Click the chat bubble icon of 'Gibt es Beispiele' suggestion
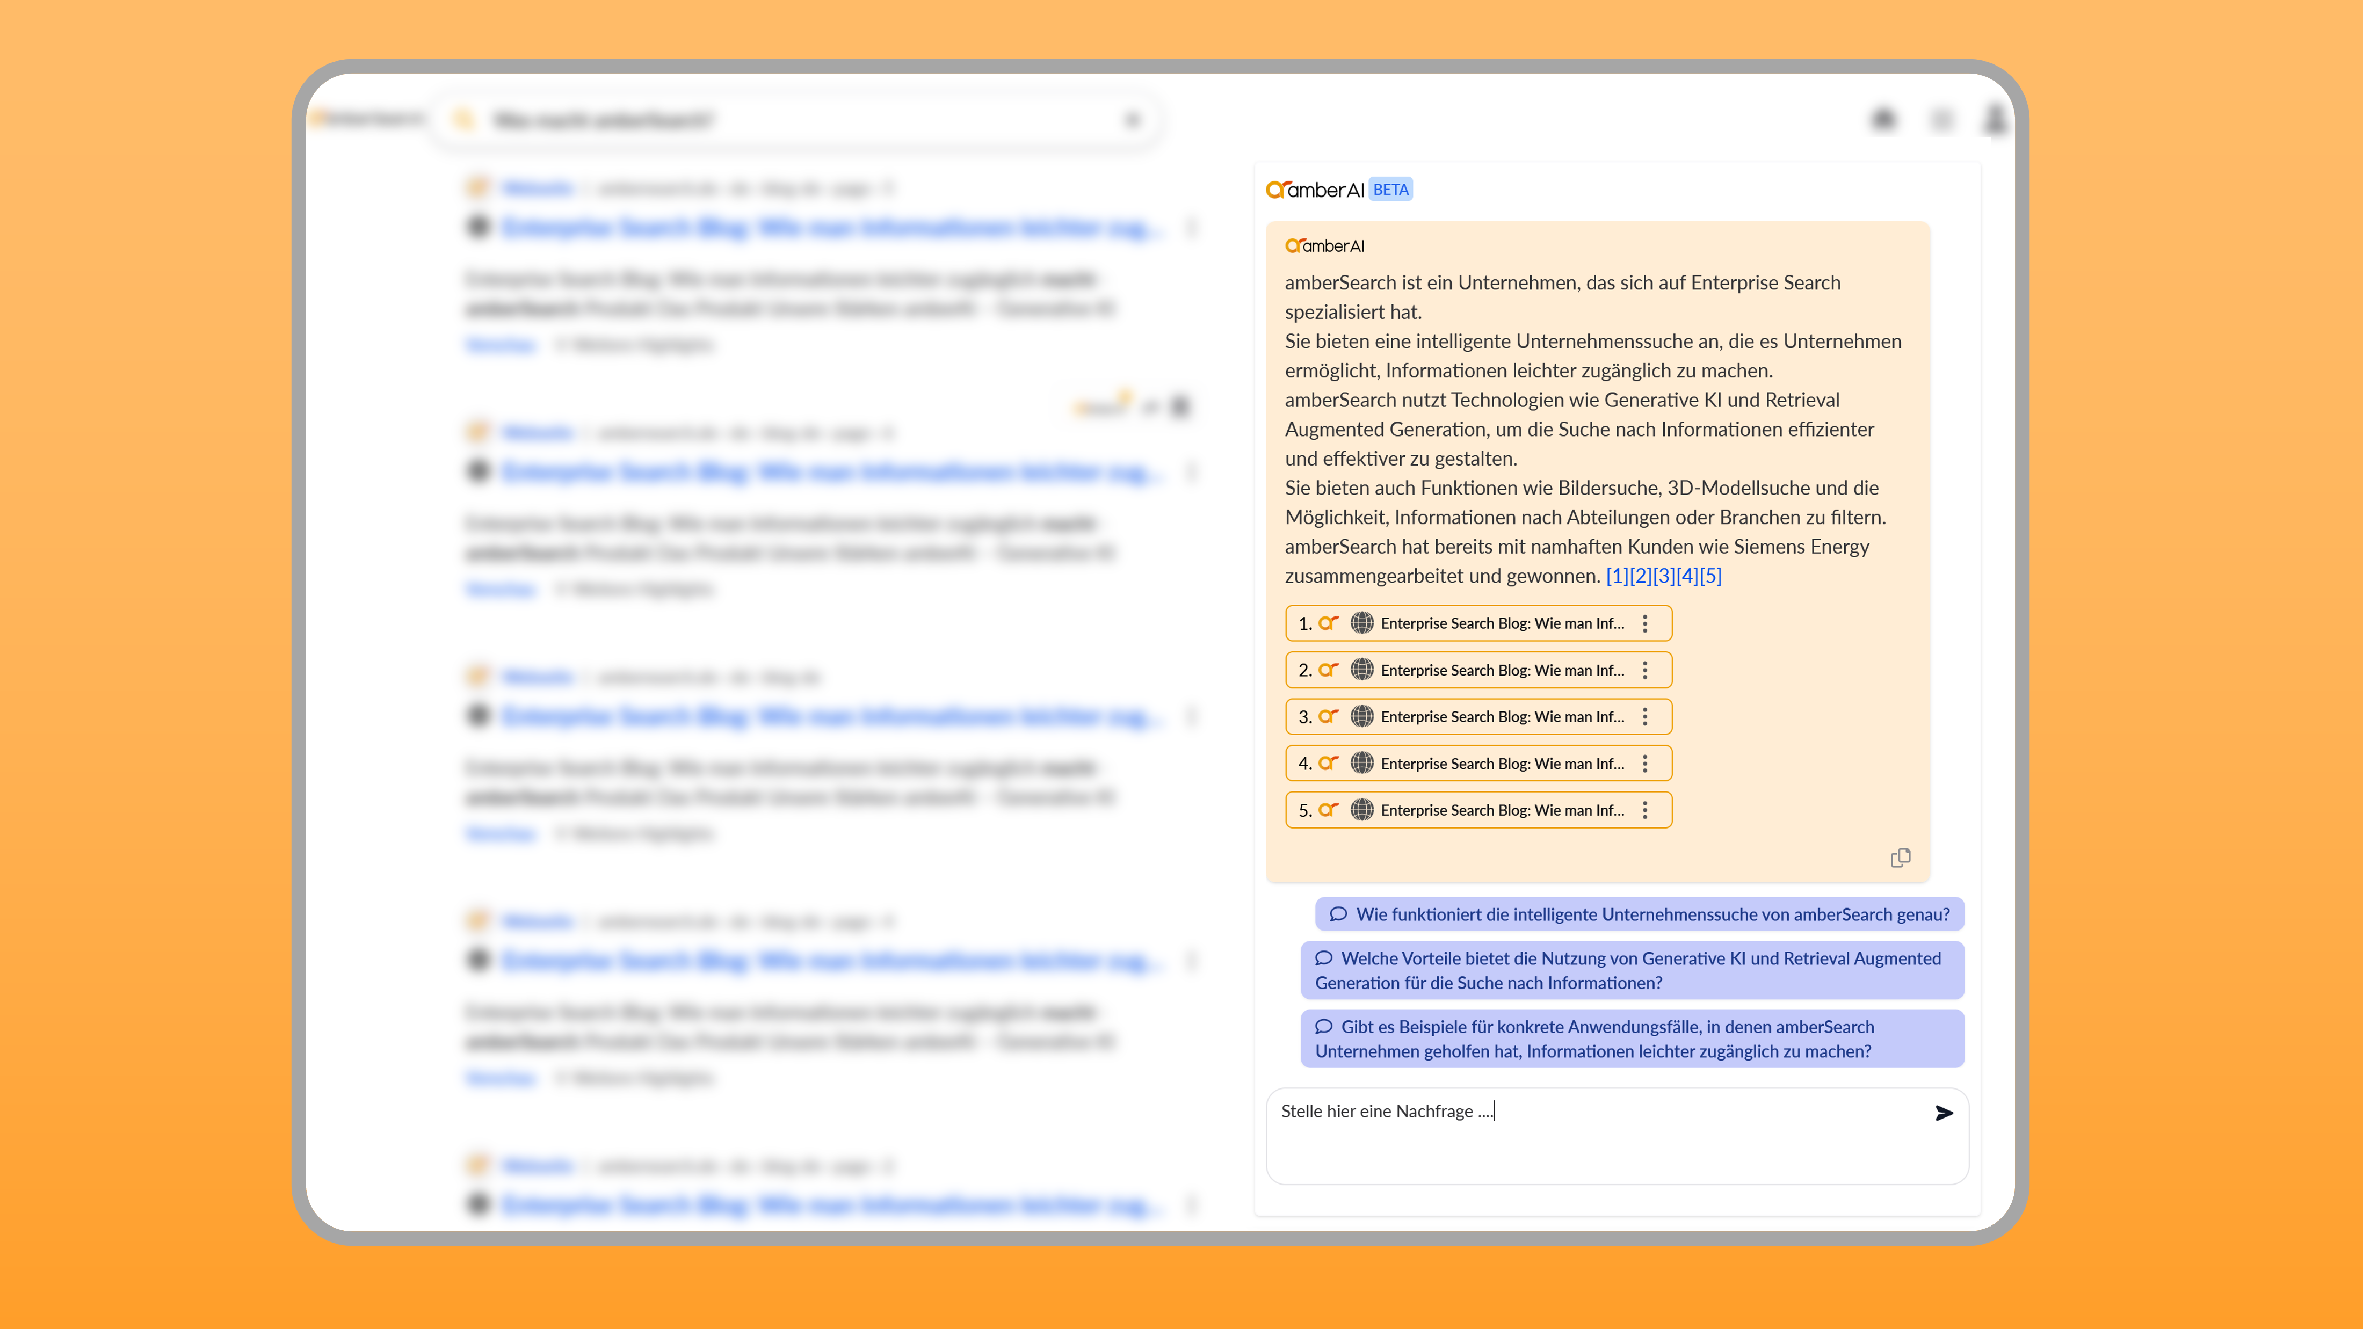This screenshot has height=1329, width=2363. point(1324,1027)
